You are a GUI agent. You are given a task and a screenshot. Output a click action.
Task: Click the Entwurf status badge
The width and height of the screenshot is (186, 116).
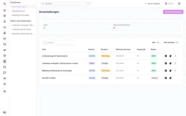coord(155,78)
